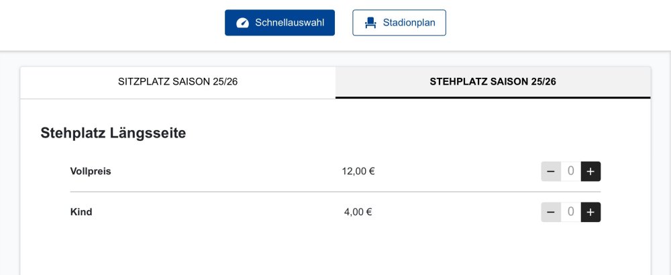Remove one Kind ticket with minus
671x275 pixels.
[x=551, y=212]
